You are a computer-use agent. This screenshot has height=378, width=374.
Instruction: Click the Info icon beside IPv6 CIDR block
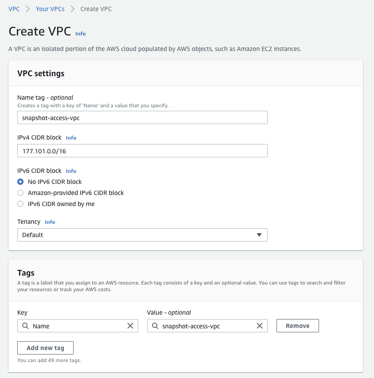[70, 171]
